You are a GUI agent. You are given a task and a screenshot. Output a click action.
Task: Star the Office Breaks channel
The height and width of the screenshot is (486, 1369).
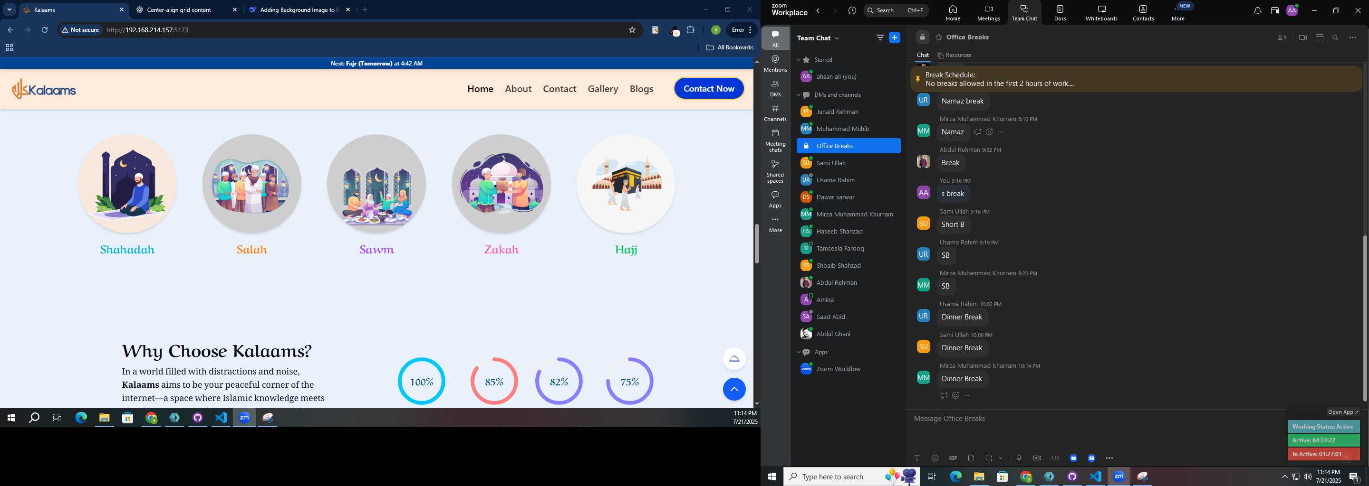pyautogui.click(x=938, y=37)
